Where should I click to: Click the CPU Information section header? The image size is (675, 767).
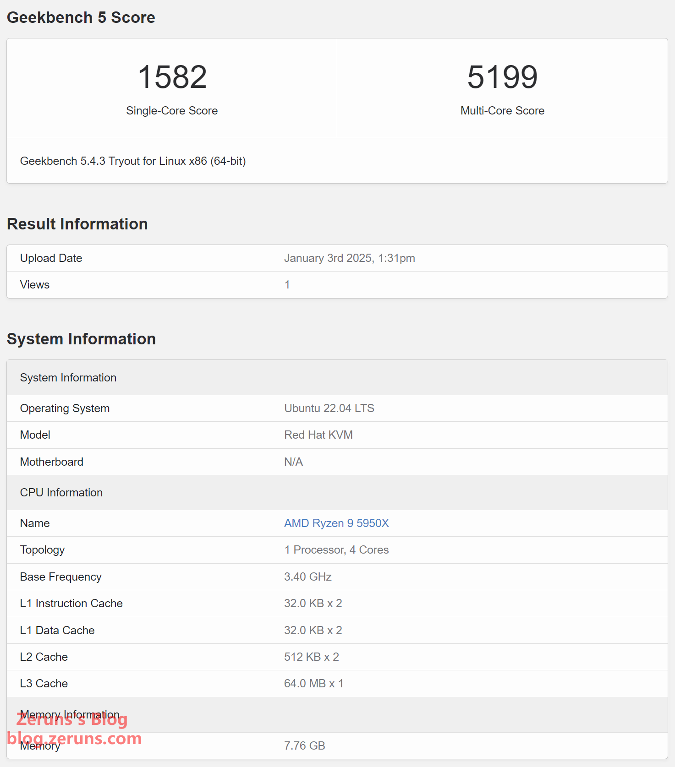click(x=61, y=493)
